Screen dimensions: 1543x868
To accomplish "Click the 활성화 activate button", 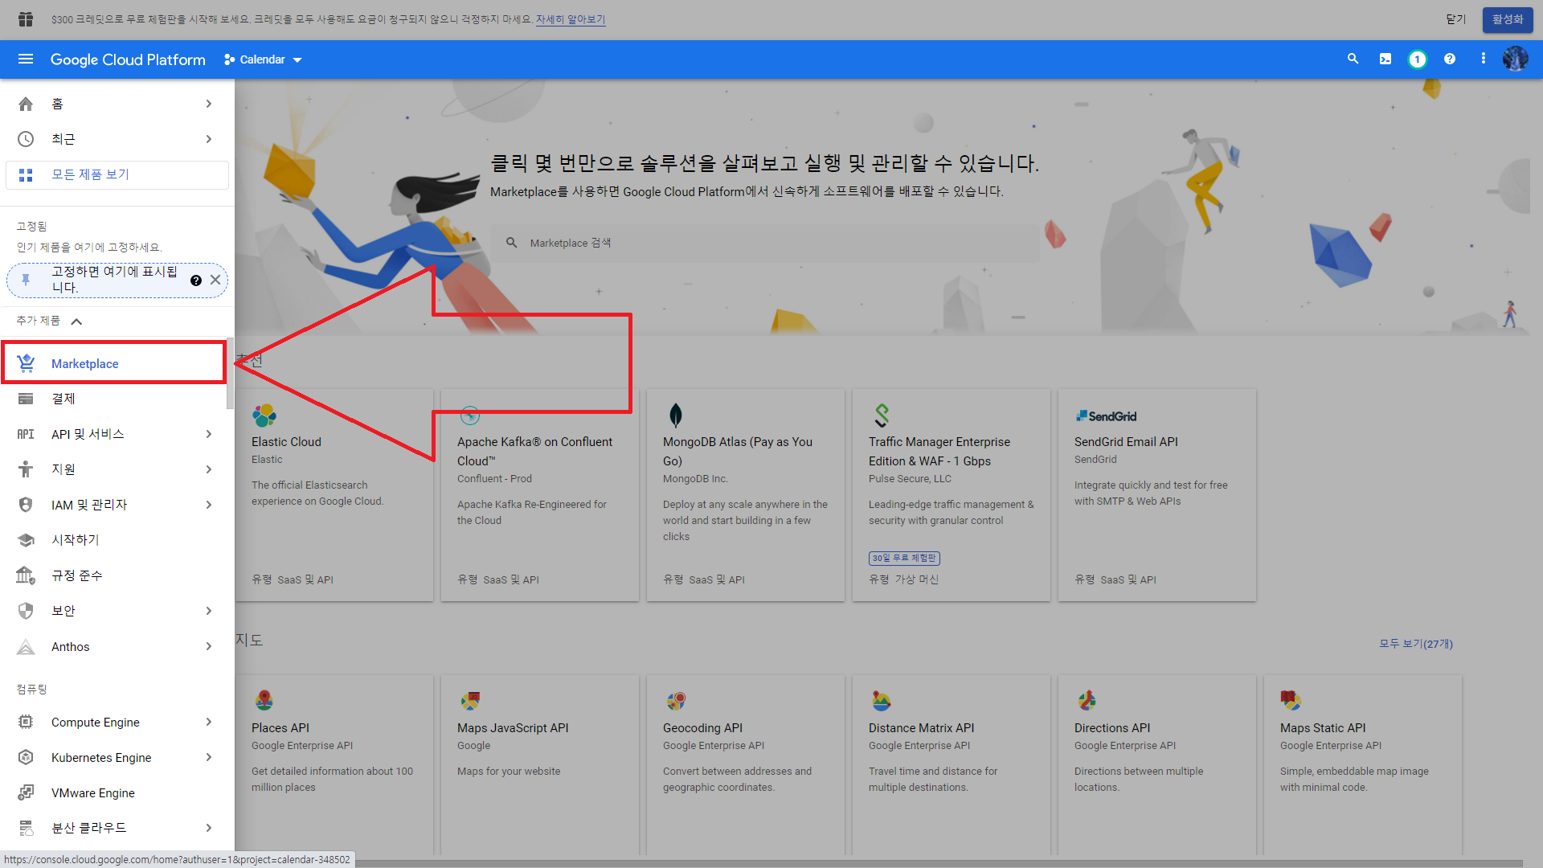I will pyautogui.click(x=1507, y=19).
